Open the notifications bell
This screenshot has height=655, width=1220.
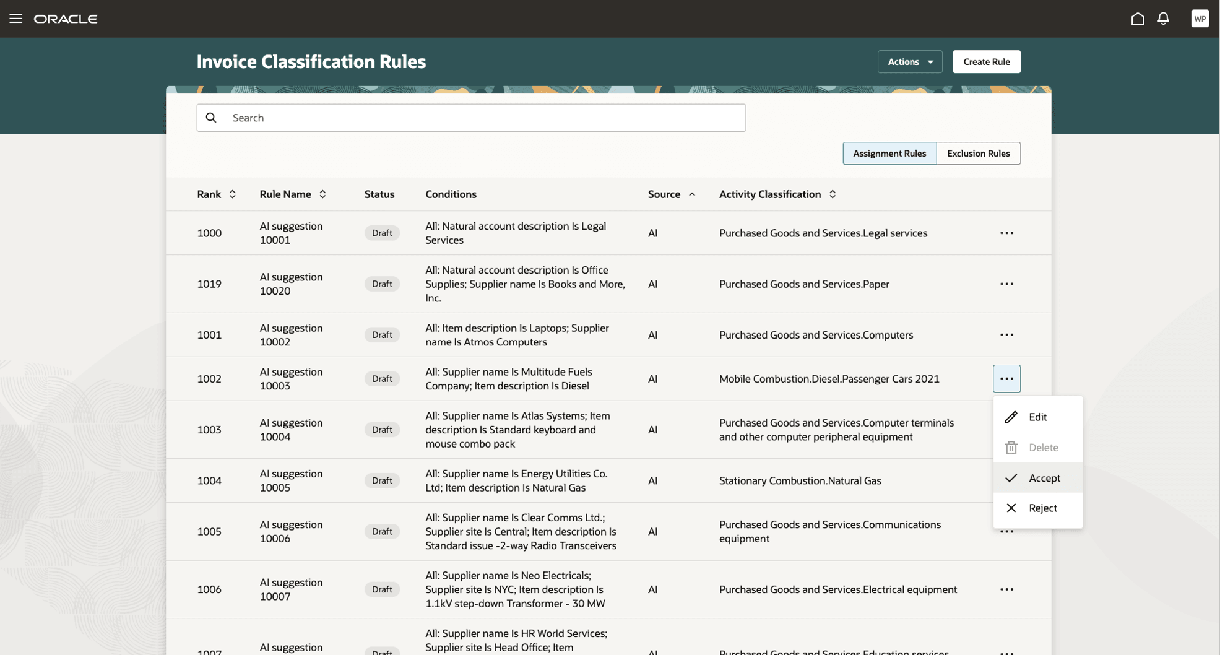[x=1163, y=19]
